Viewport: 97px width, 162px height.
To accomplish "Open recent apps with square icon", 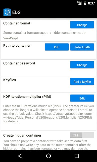I will (77, 156).
